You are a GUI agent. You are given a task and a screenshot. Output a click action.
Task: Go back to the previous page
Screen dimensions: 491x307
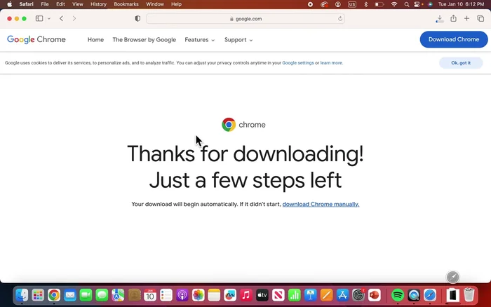[x=62, y=18]
